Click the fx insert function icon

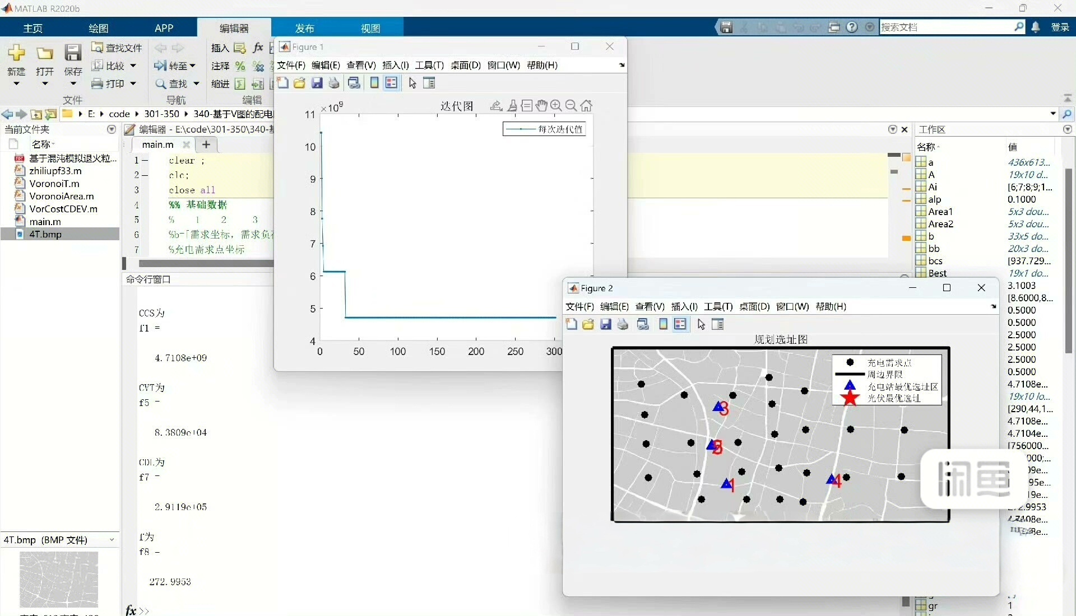(x=258, y=48)
